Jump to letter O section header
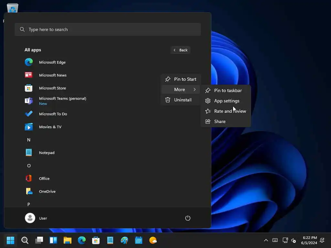331x248 pixels. (x=29, y=166)
